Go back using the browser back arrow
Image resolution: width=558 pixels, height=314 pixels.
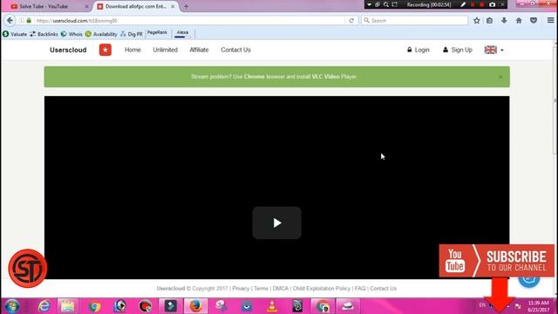(x=10, y=21)
